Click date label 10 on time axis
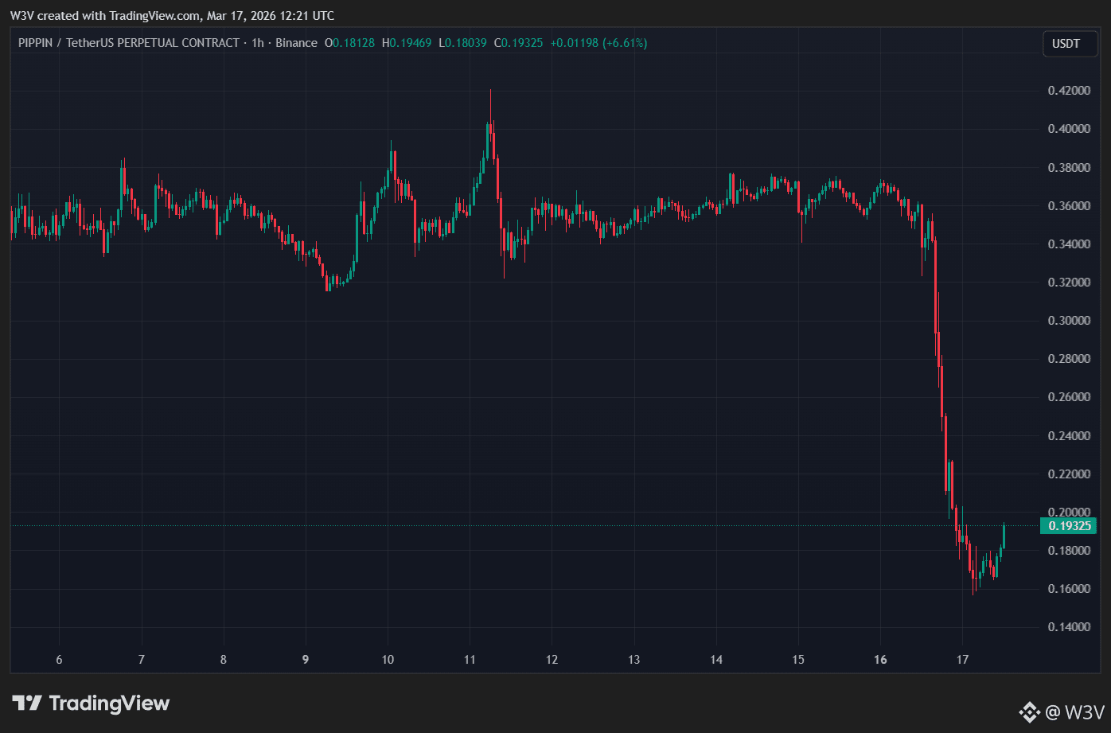Viewport: 1111px width, 733px height. click(x=388, y=660)
